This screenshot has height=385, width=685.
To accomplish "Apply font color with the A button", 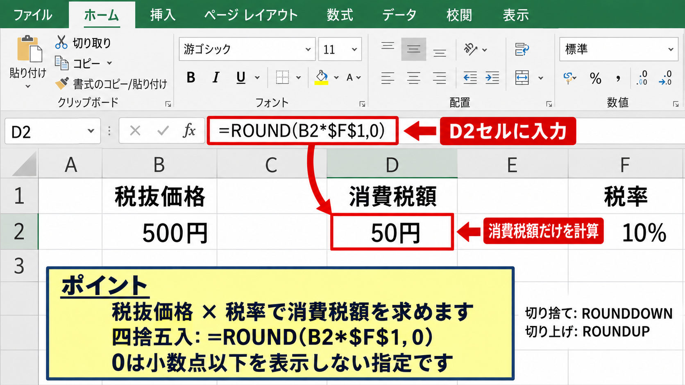I will point(349,77).
